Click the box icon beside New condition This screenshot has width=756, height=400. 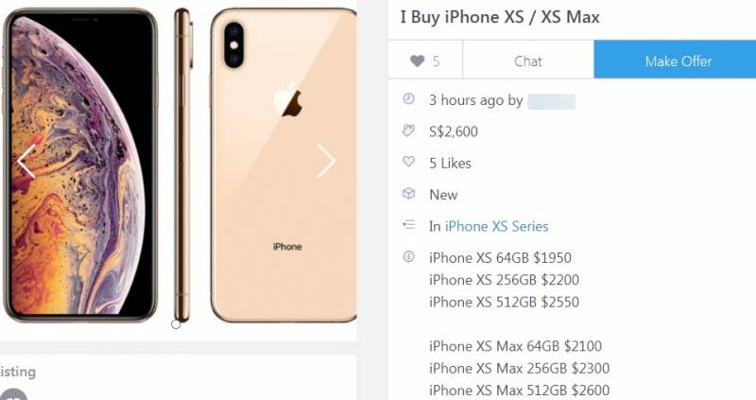click(x=408, y=194)
